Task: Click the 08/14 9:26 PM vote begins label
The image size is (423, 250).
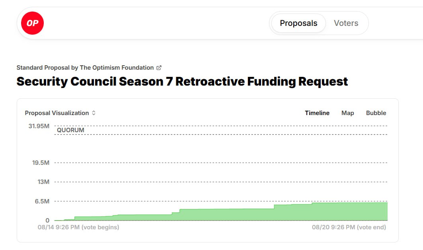Action: pos(78,227)
